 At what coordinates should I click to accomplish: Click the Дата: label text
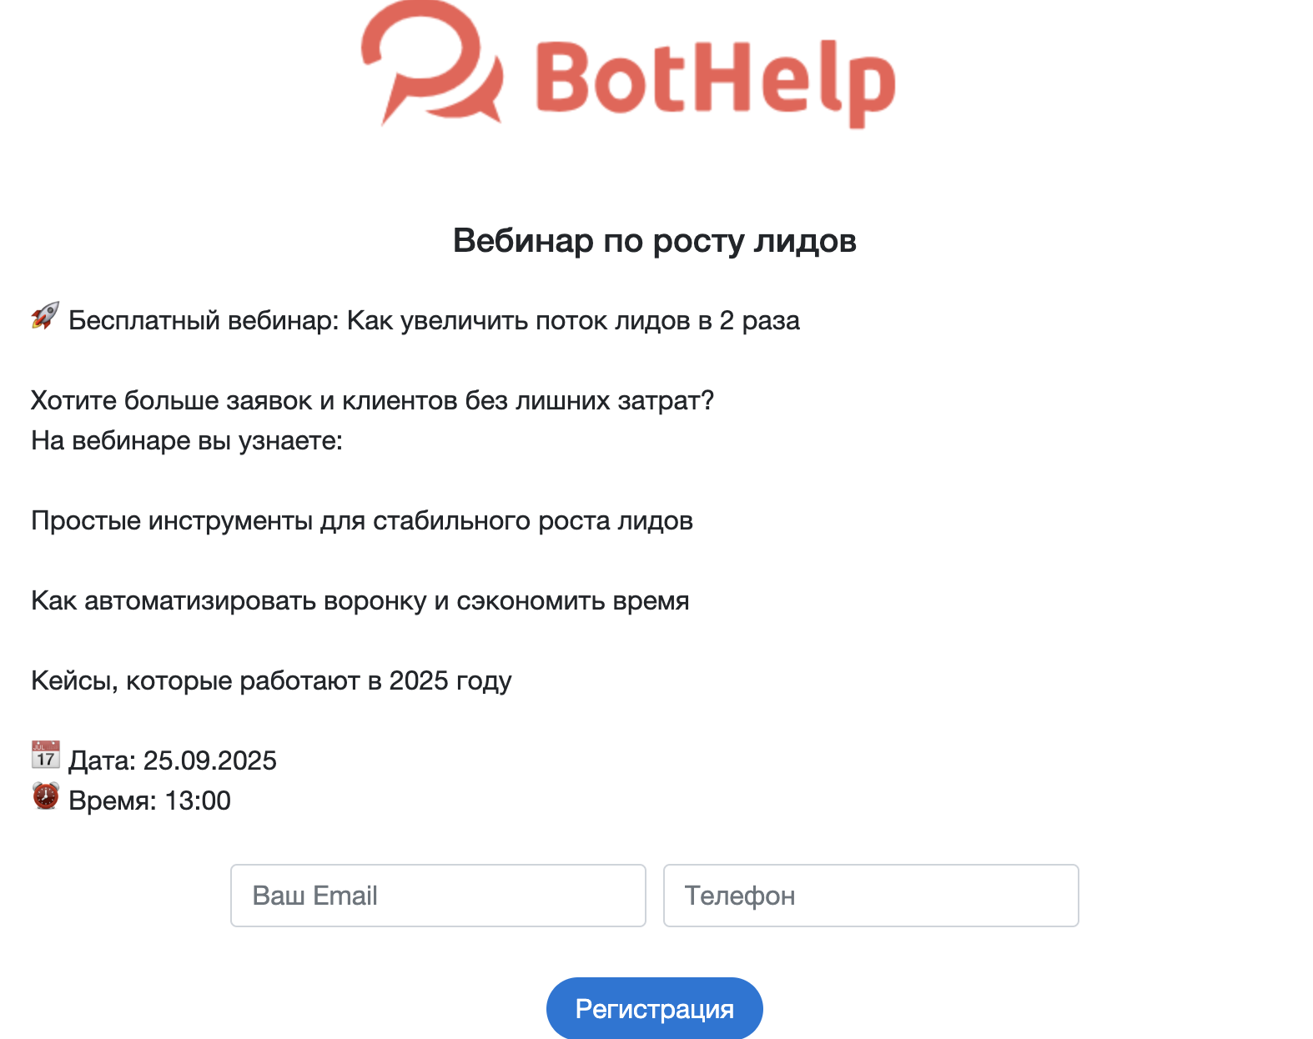[102, 761]
